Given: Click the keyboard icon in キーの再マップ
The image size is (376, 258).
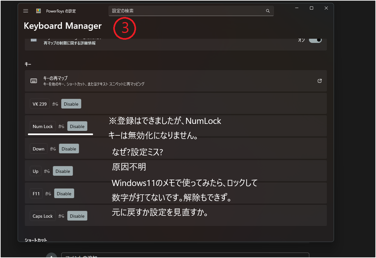Looking at the screenshot, I should click(34, 81).
